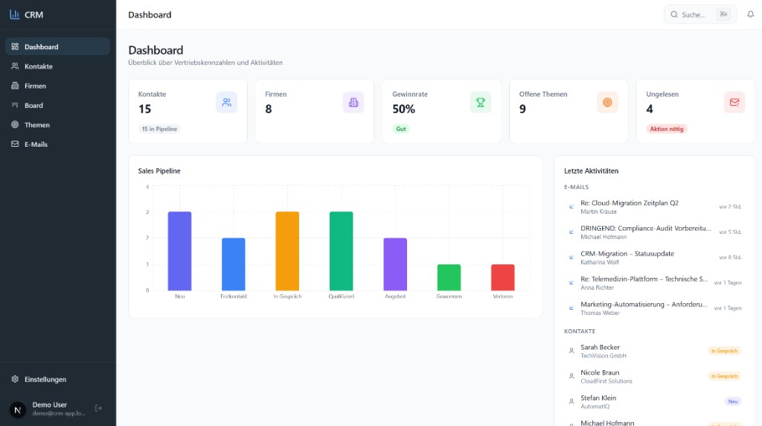Open email 'Re: Cloud-Migration Zeitplan Q2'
The image size is (762, 426).
tap(629, 203)
